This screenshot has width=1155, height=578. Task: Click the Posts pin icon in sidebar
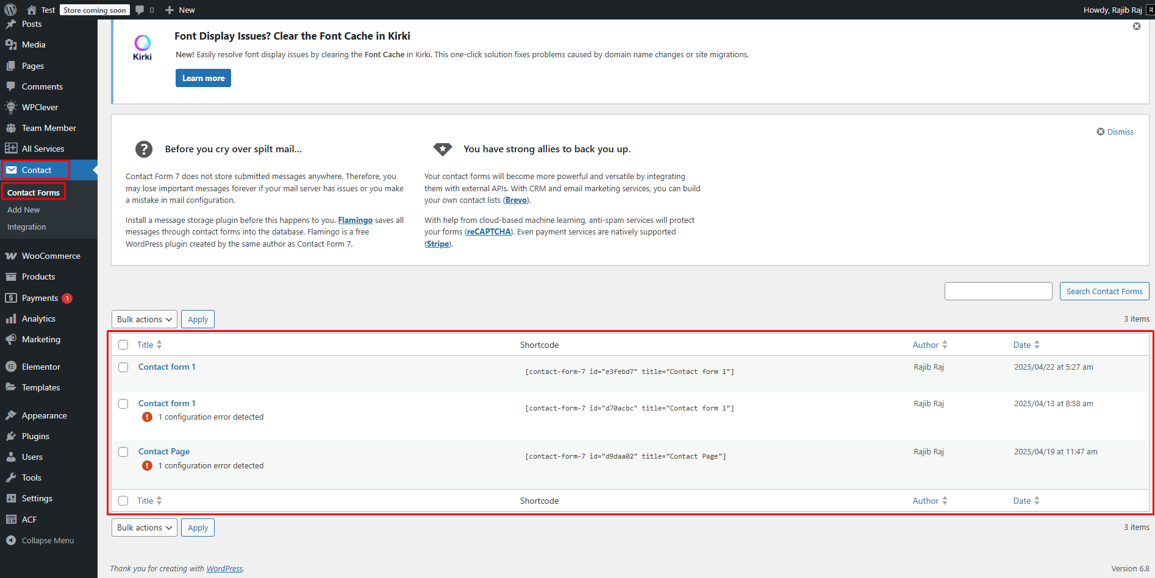click(11, 24)
